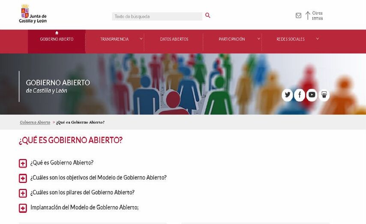Open the Transparencia dropdown chevron
This screenshot has width=366, height=224.
point(141,39)
